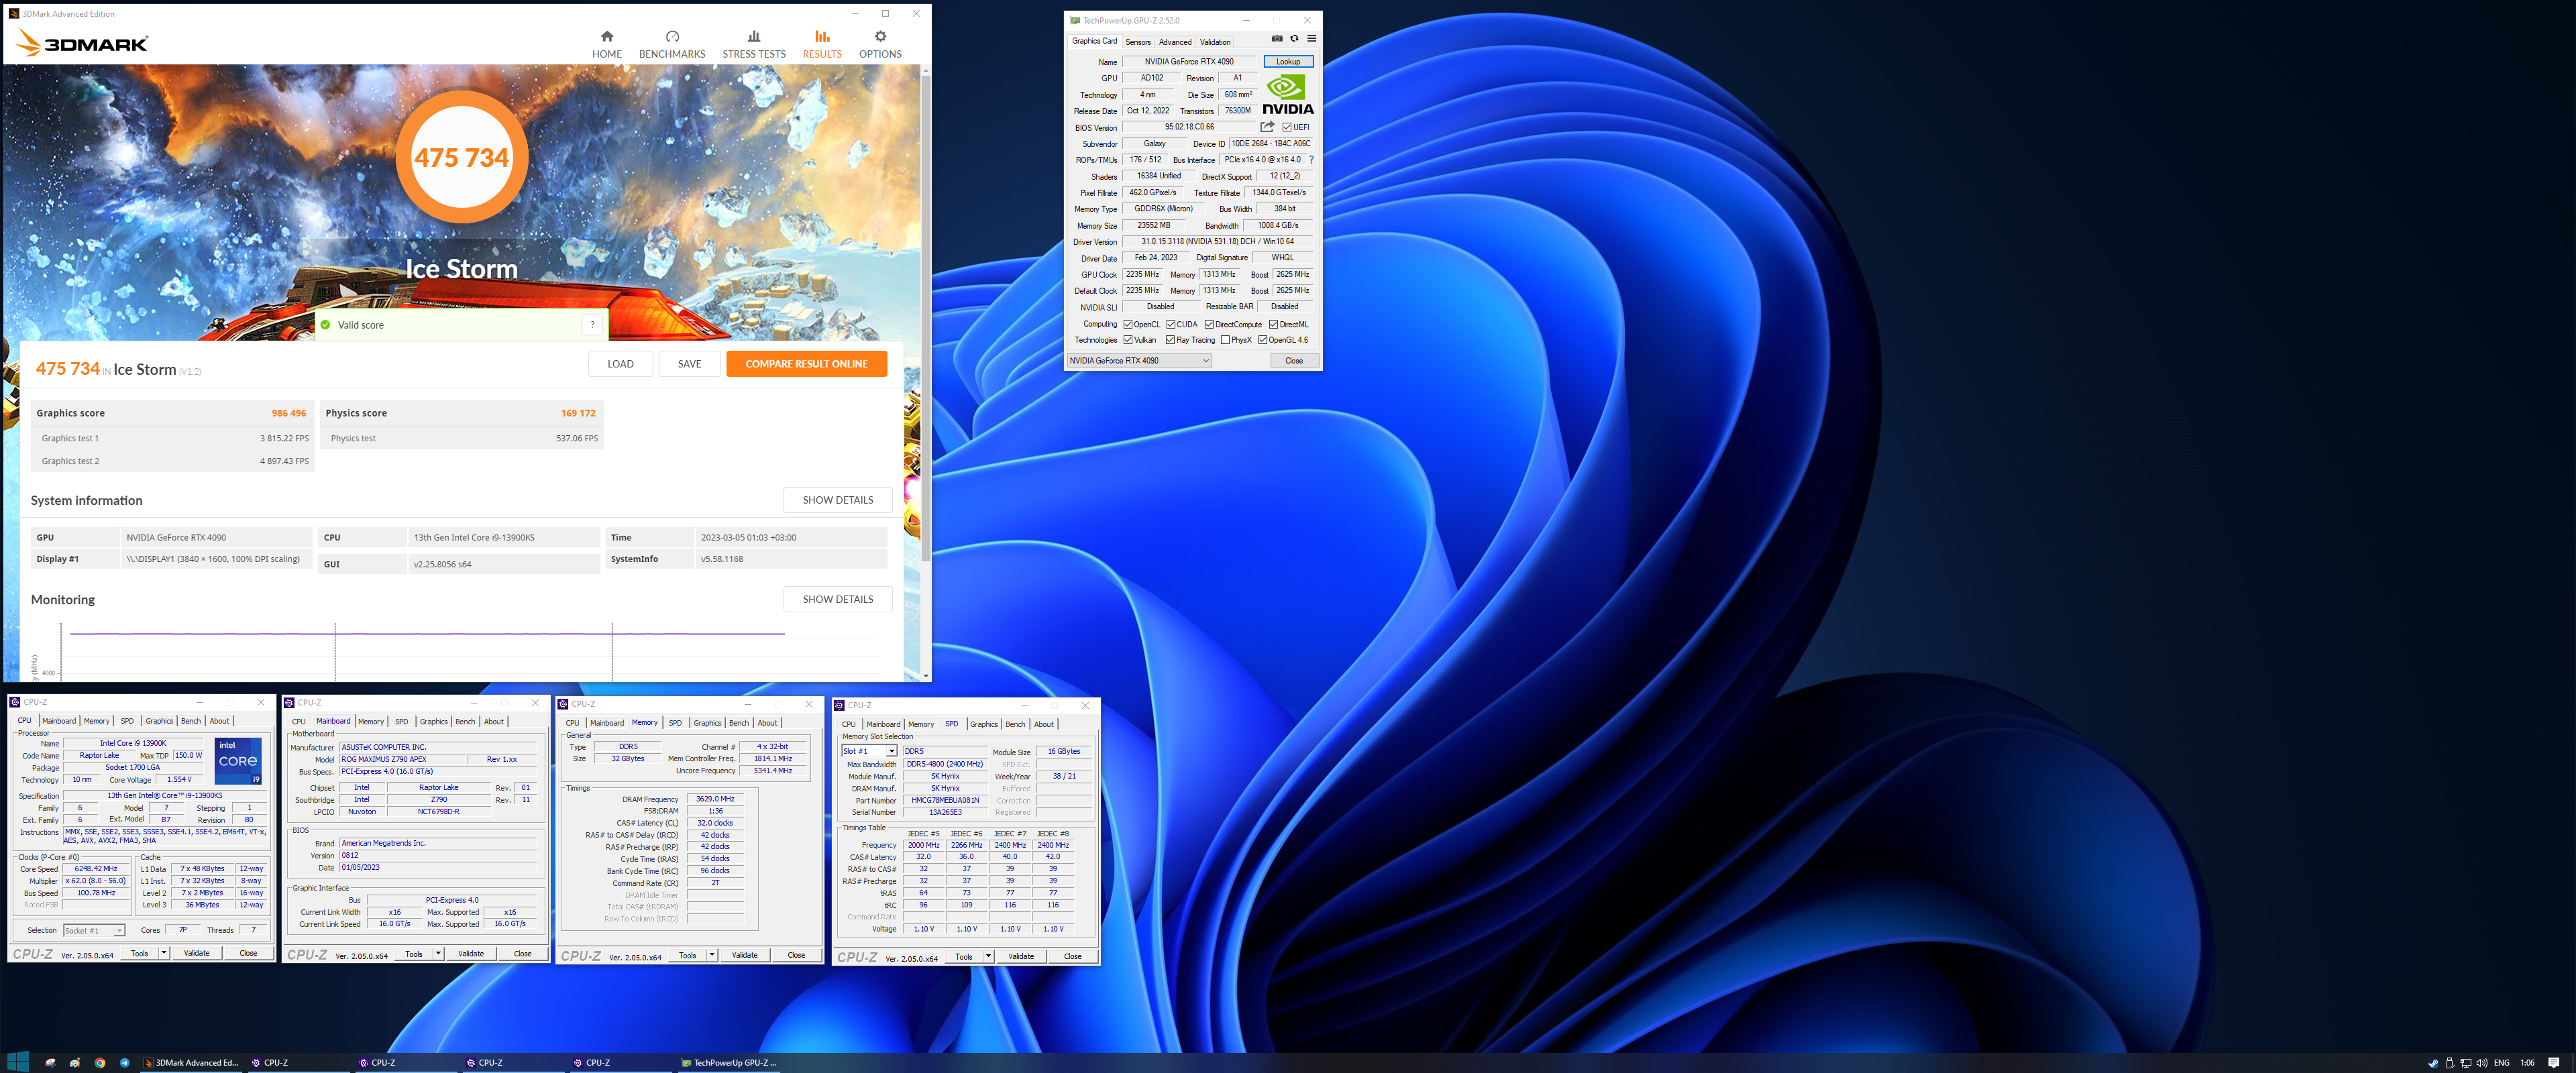The image size is (2576, 1073).
Task: Open Paint palette app on taskbar
Action: 75,1063
